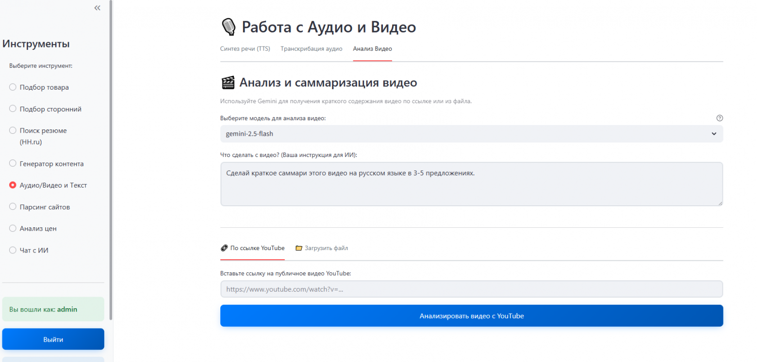The image size is (757, 362).
Task: Open the Синтез речи (TTS) tab
Action: [245, 48]
